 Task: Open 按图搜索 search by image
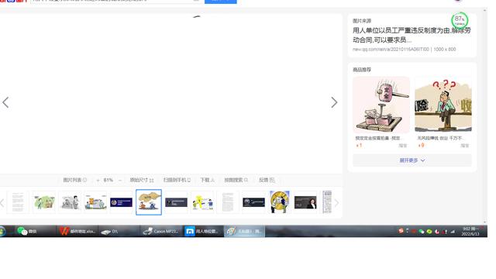pos(236,180)
